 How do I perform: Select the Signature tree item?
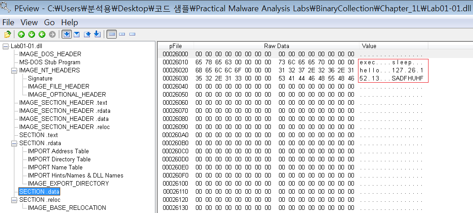click(40, 79)
